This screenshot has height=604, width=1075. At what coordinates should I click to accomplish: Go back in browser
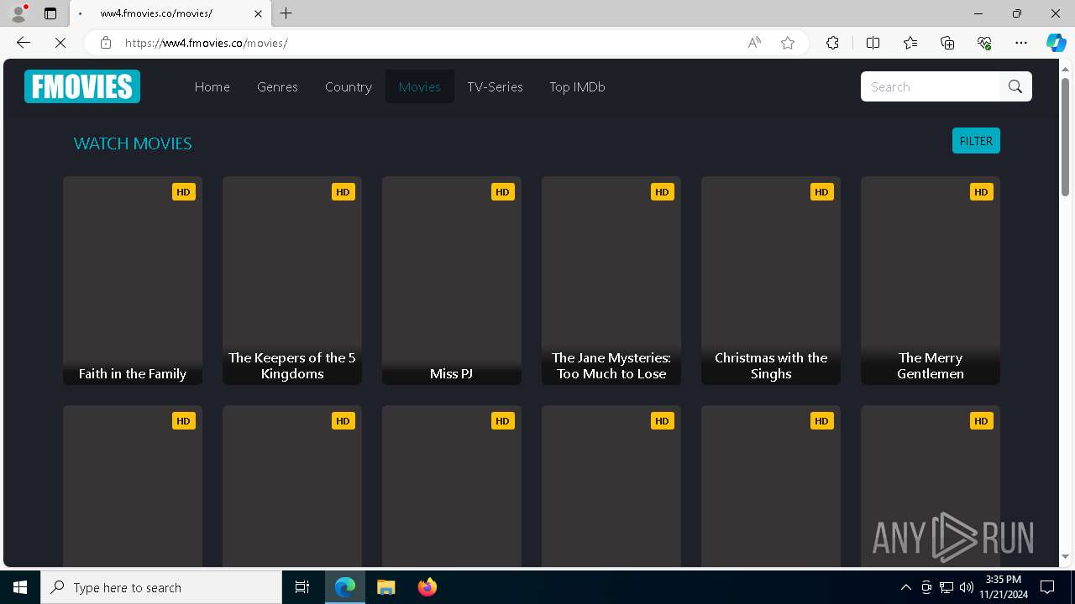point(24,43)
